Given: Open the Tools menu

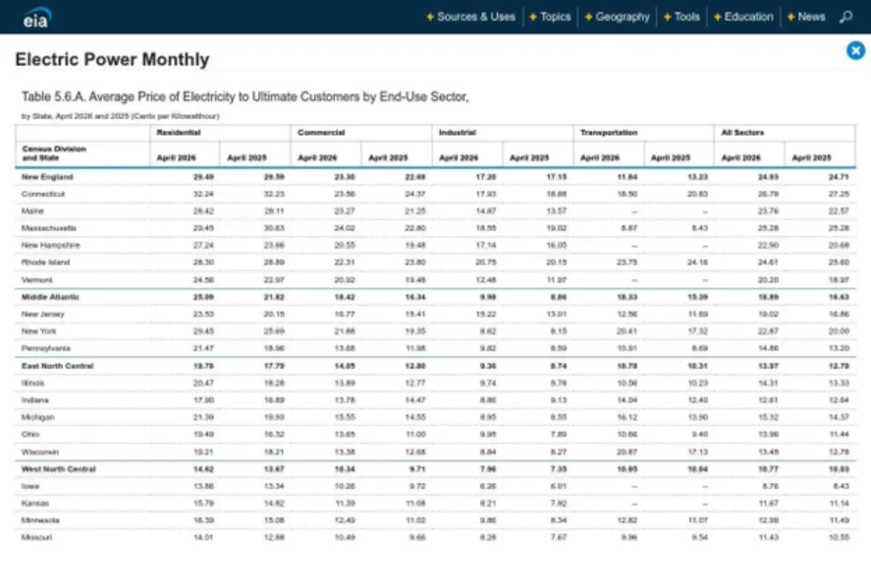Looking at the screenshot, I should [x=682, y=17].
